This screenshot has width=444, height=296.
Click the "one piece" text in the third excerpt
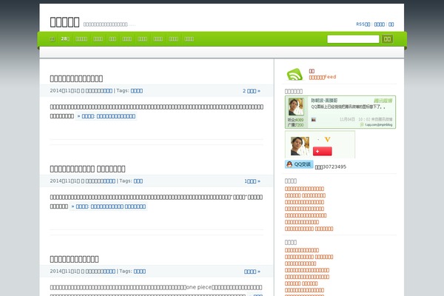point(199,287)
